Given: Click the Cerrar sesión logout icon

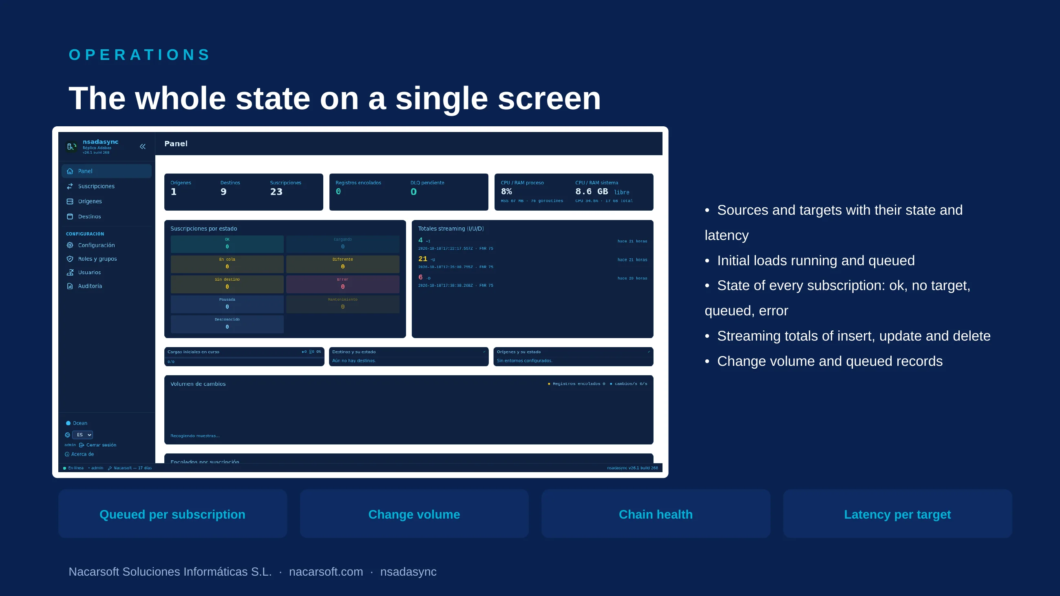Looking at the screenshot, I should pyautogui.click(x=82, y=445).
